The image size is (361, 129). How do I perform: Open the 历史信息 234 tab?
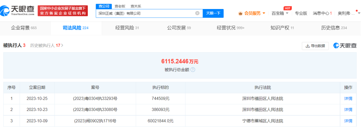tap(334, 28)
